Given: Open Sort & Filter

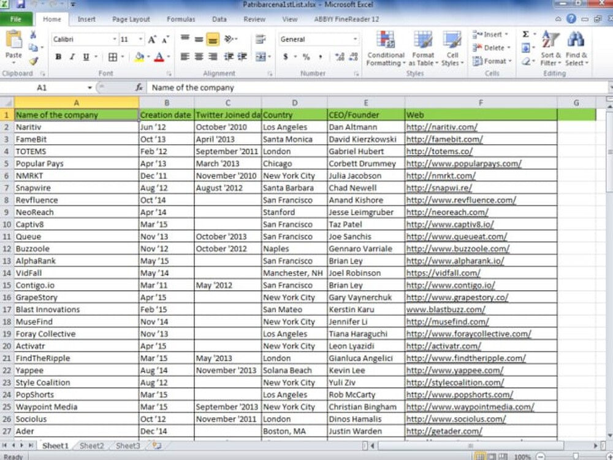Looking at the screenshot, I should click(550, 48).
